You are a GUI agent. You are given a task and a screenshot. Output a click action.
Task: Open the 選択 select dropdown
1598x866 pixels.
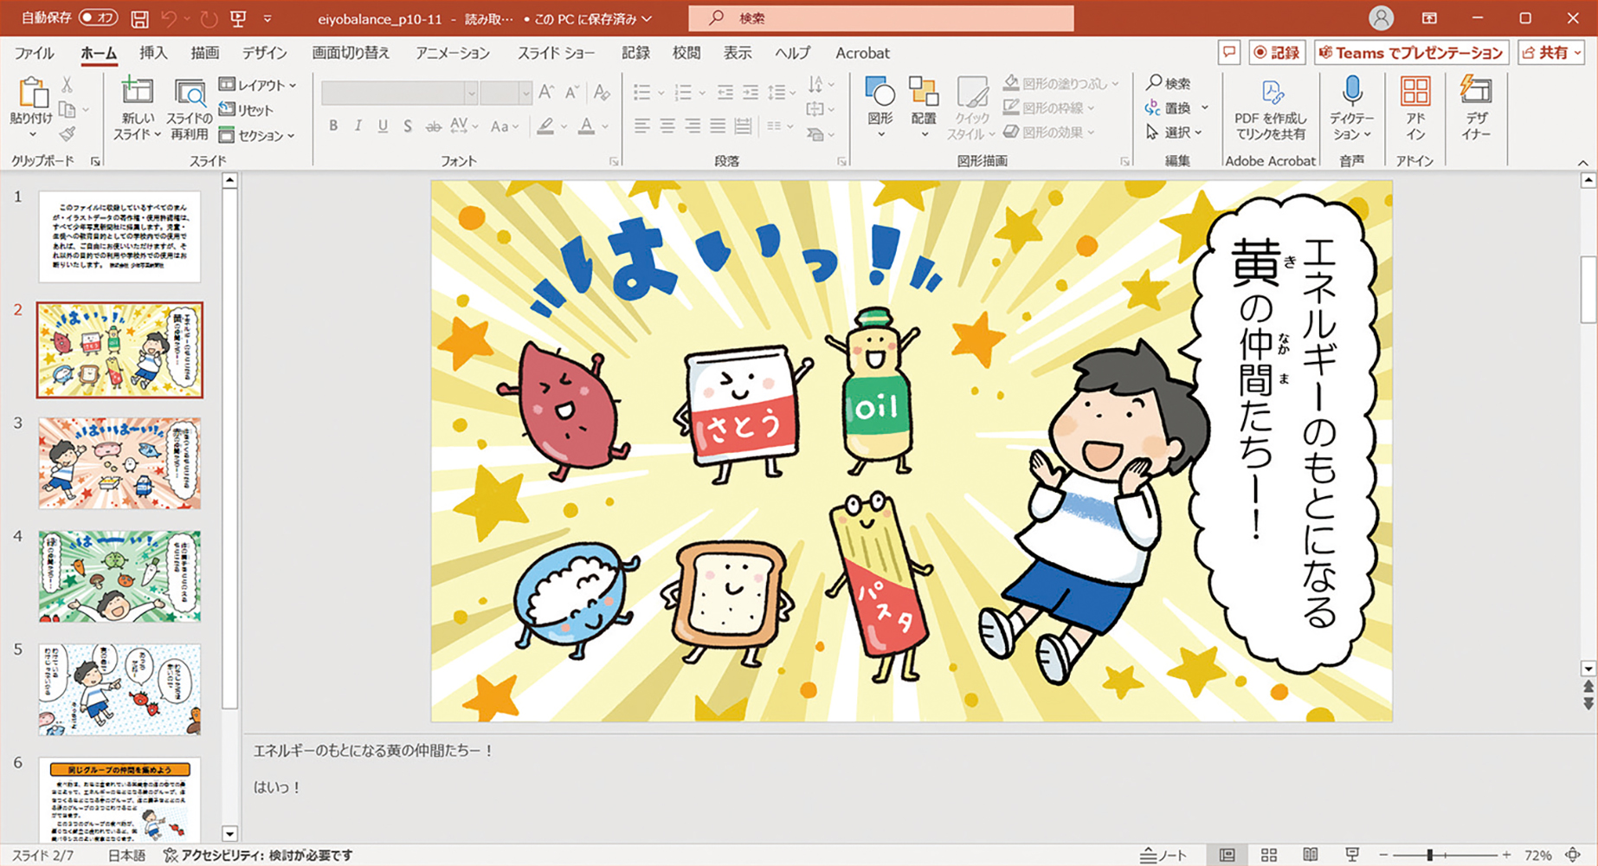(x=1175, y=132)
